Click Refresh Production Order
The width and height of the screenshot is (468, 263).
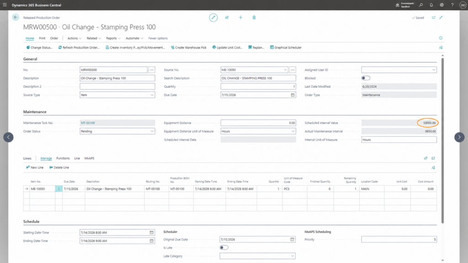pos(79,47)
